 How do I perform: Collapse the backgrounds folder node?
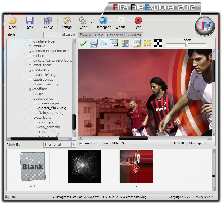click(x=30, y=99)
